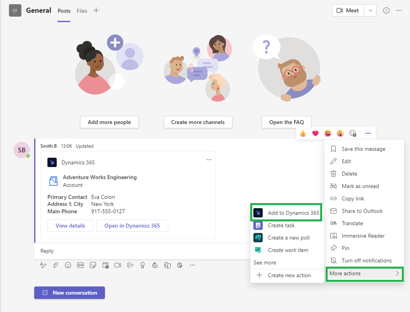Add a new tab with plus icon
The width and height of the screenshot is (410, 312).
click(x=96, y=10)
